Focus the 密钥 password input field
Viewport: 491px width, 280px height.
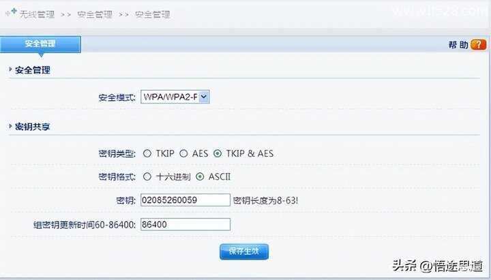point(185,200)
